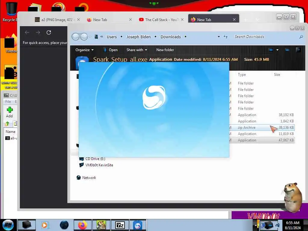Viewport: 308px width, 231px height.
Task: Click Firefox's reload page icon
Action: tap(49, 32)
